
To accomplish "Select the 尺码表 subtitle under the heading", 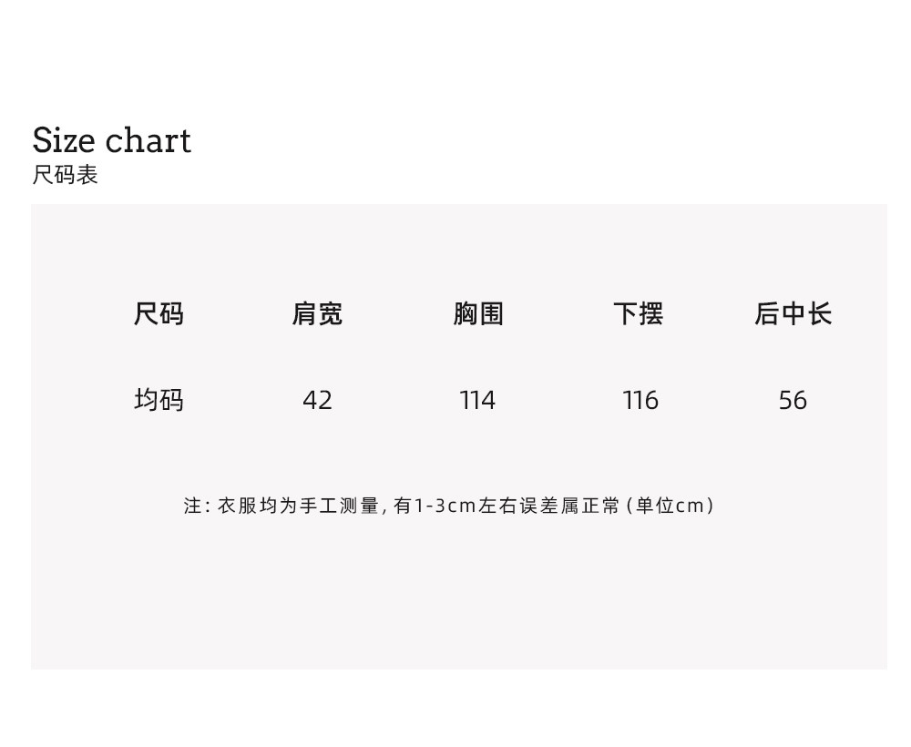I will 65,175.
